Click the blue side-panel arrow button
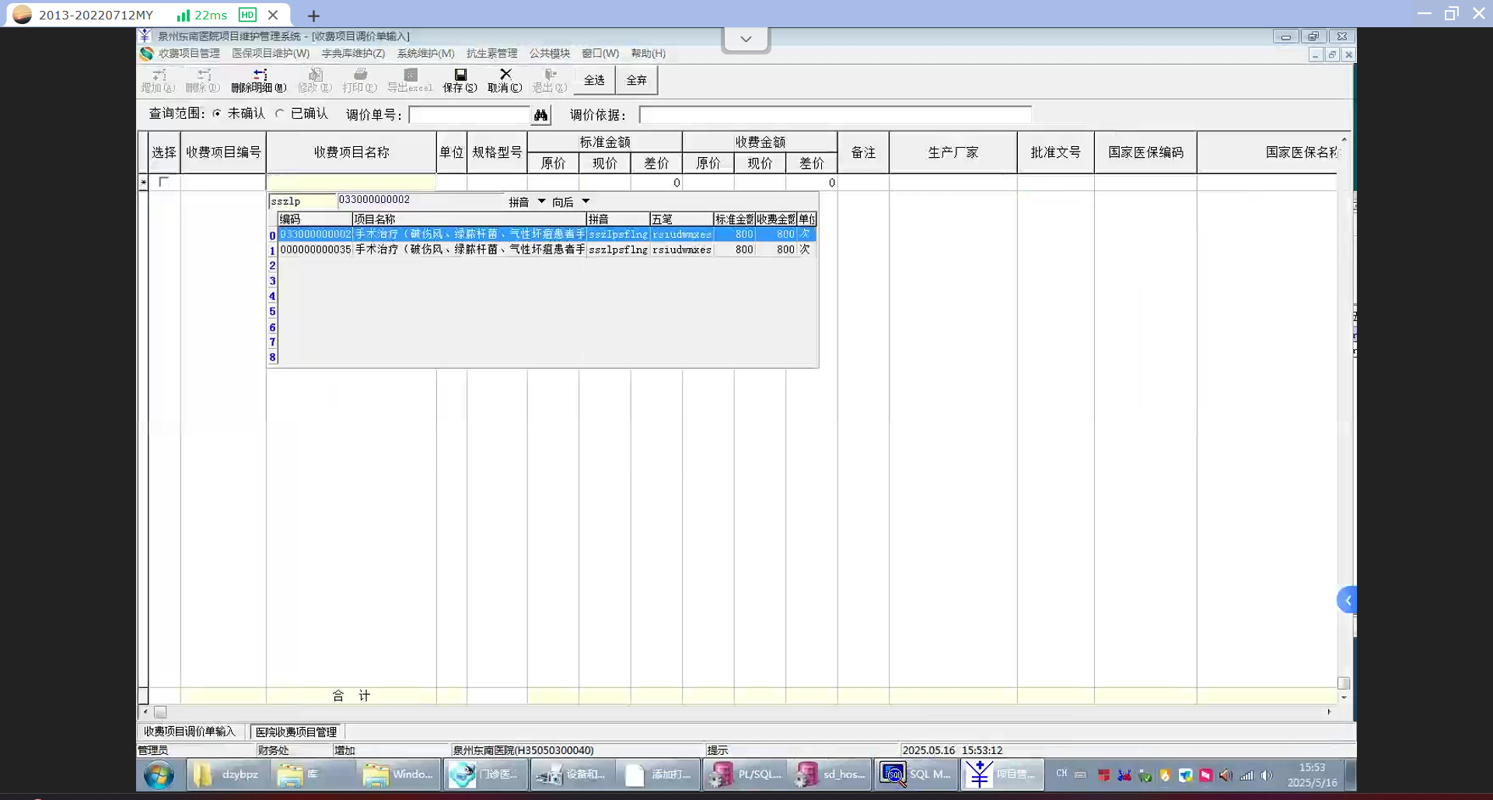Screen dimensions: 1493x800 [1347, 599]
